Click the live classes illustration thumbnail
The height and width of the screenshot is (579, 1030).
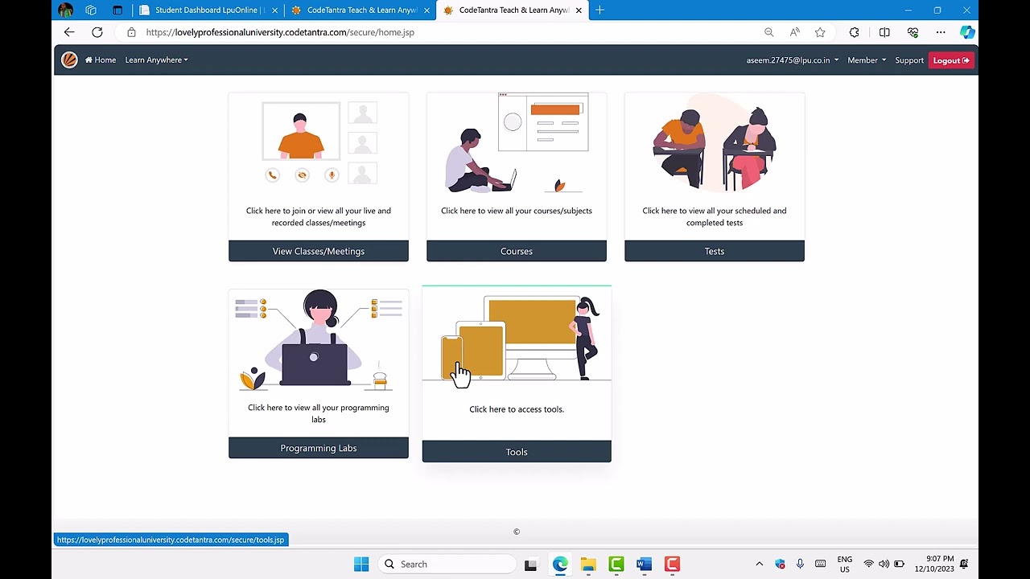tap(319, 143)
